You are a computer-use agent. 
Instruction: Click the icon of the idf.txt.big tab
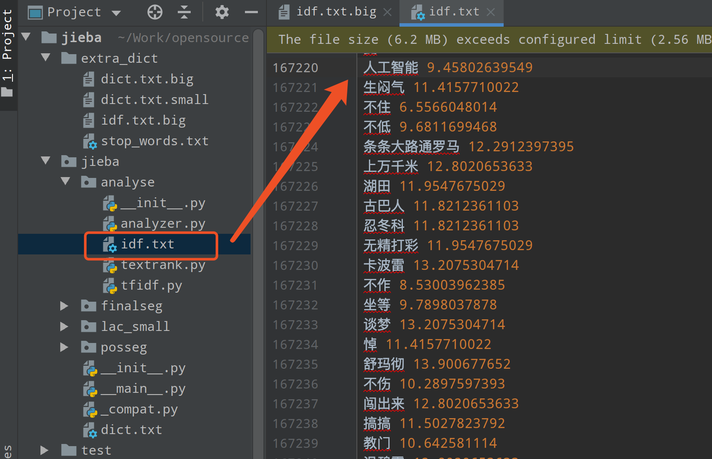(284, 12)
